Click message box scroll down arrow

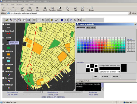tap(102, 90)
